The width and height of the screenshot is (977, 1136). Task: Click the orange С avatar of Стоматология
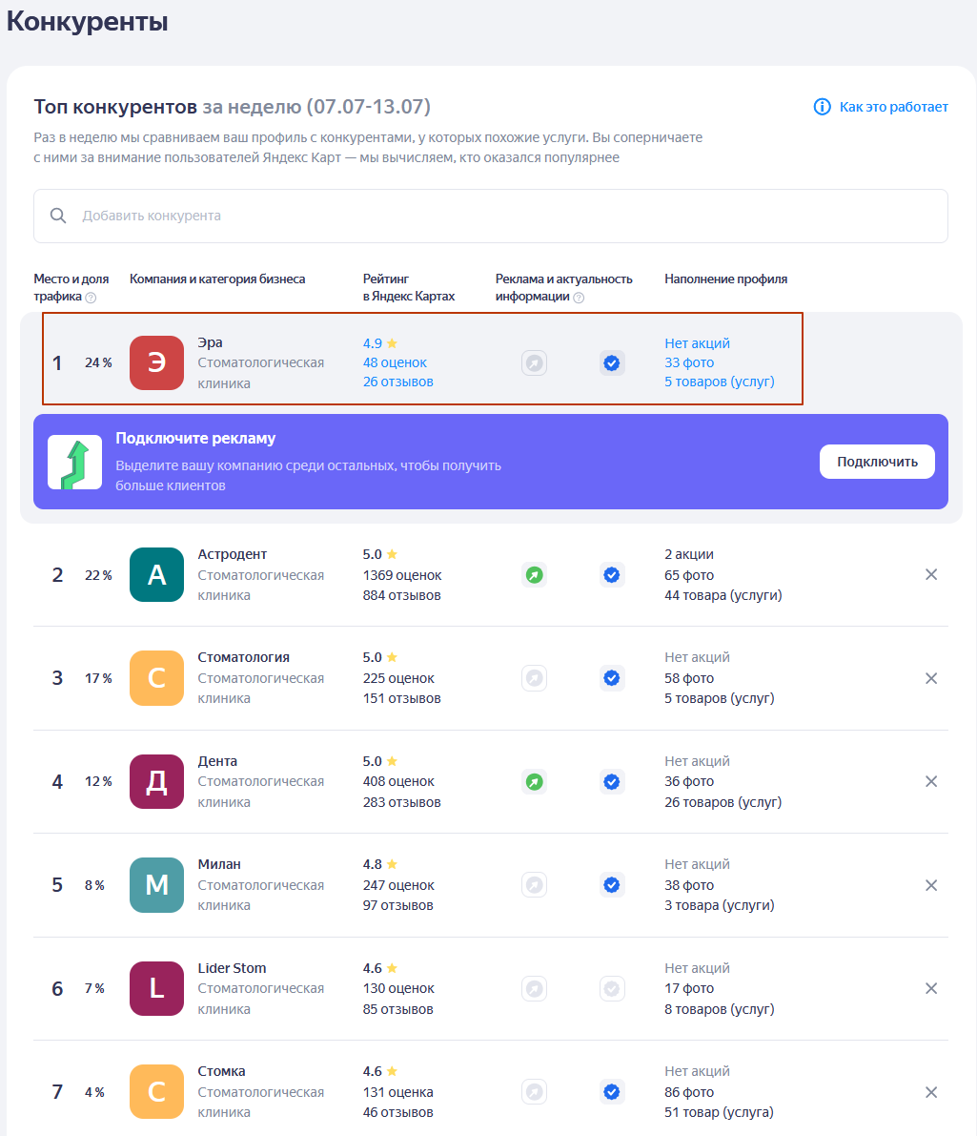click(156, 678)
